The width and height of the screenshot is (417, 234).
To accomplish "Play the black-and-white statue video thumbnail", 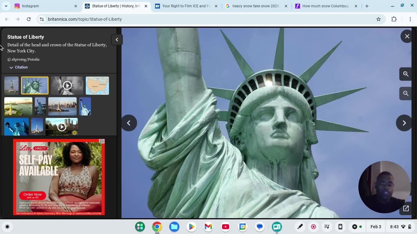I will click(x=67, y=86).
